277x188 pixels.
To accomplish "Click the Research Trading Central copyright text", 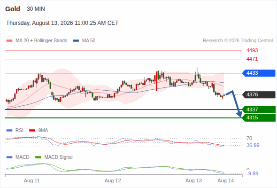I will click(238, 41).
